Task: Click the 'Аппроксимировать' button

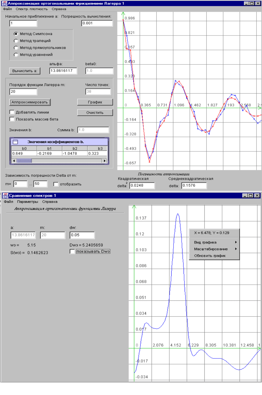Action: 30,102
